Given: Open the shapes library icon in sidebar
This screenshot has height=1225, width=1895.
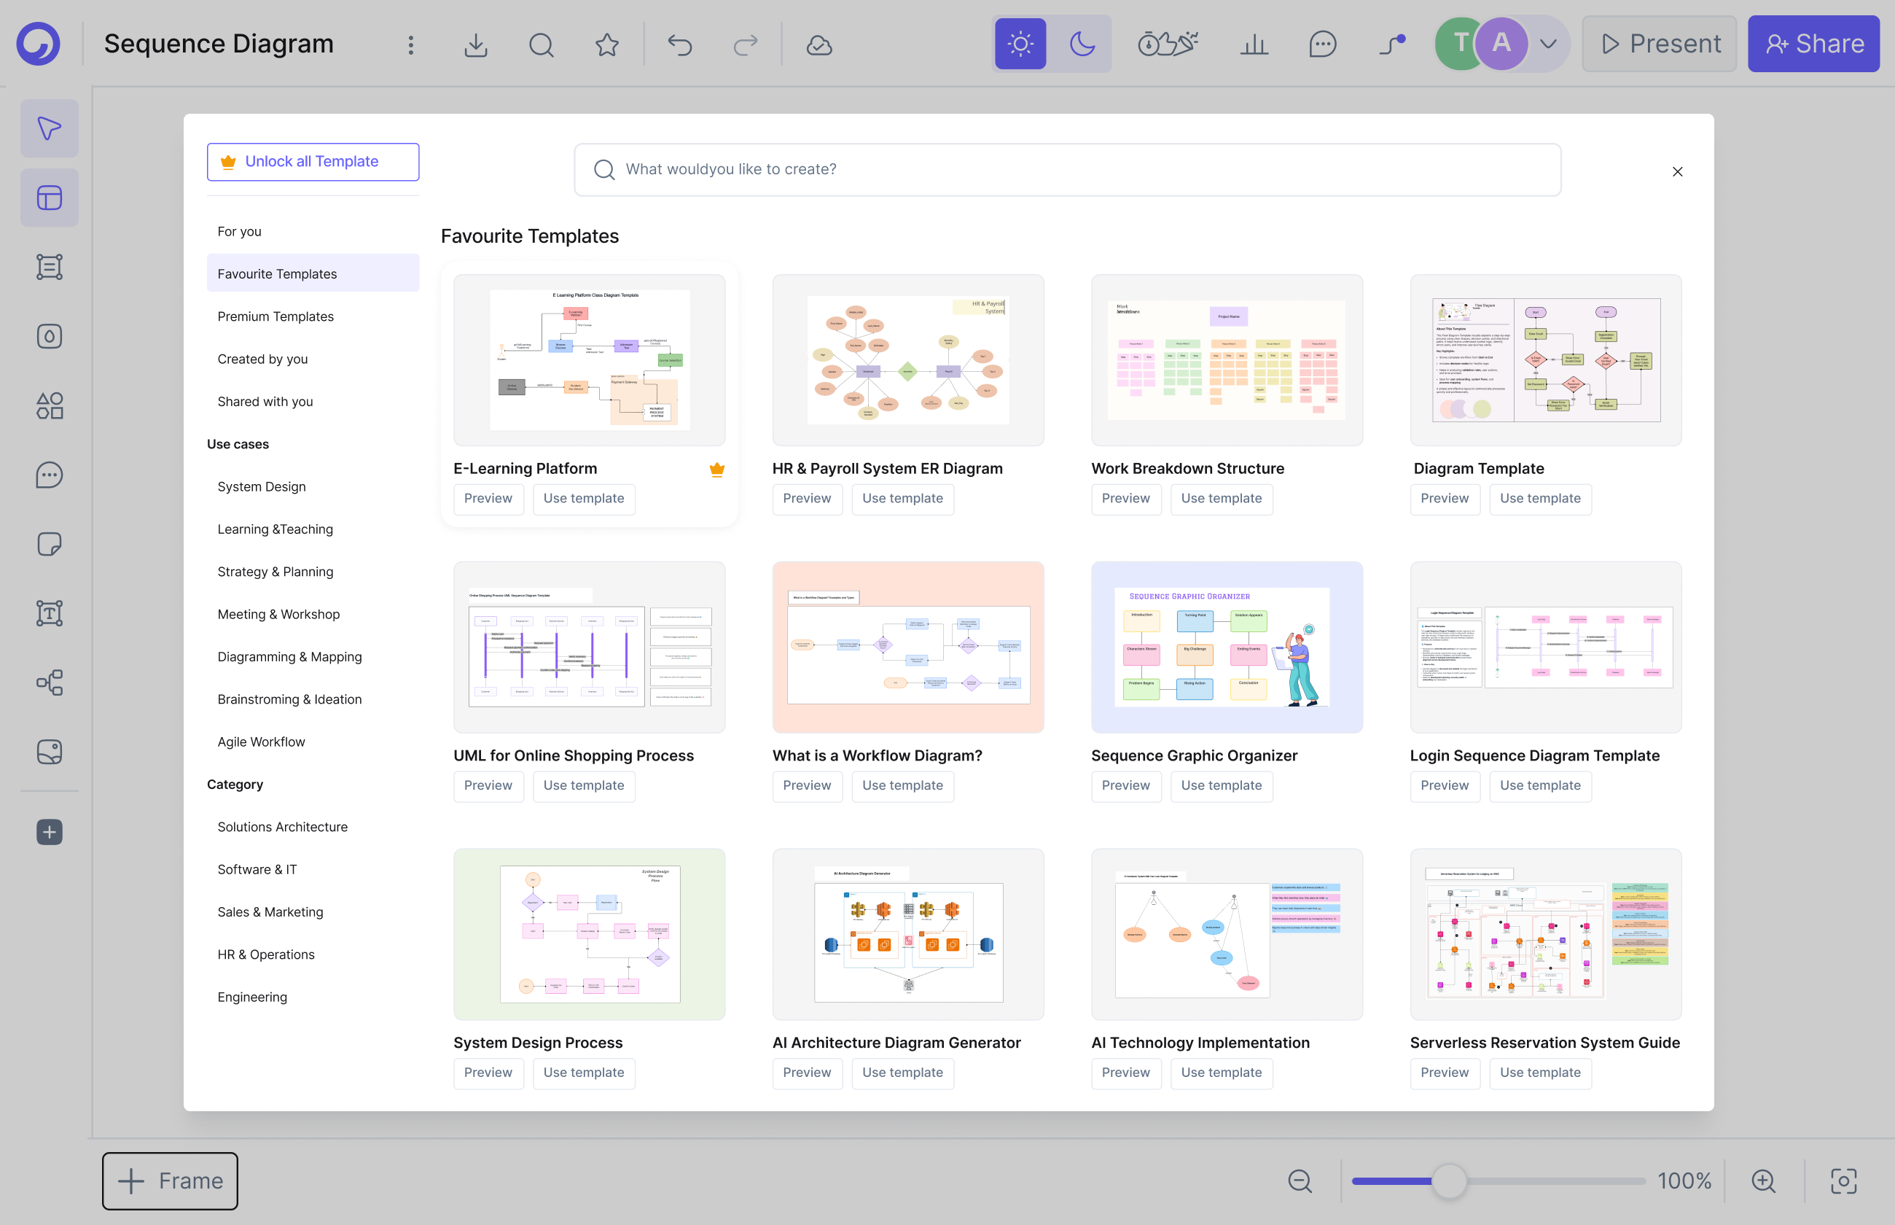Looking at the screenshot, I should click(50, 405).
